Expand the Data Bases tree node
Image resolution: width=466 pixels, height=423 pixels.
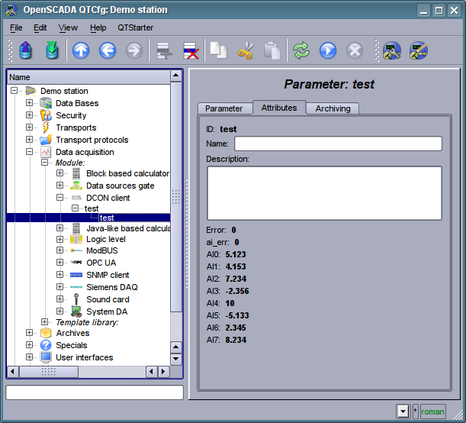[30, 103]
